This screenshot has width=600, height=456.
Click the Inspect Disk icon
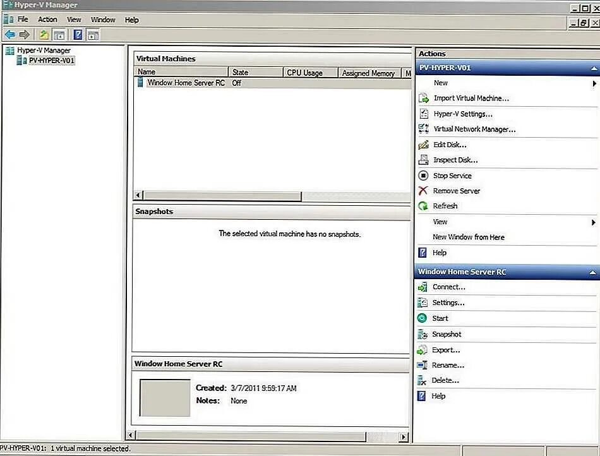pyautogui.click(x=424, y=160)
